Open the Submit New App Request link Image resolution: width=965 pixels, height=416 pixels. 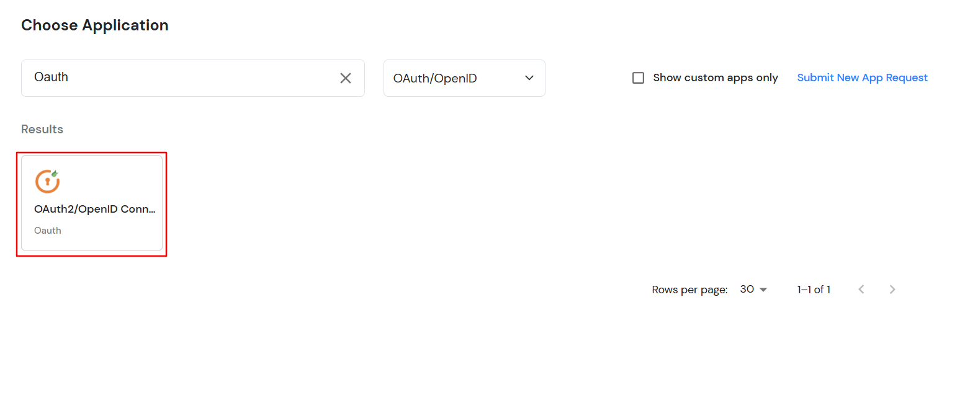point(862,77)
